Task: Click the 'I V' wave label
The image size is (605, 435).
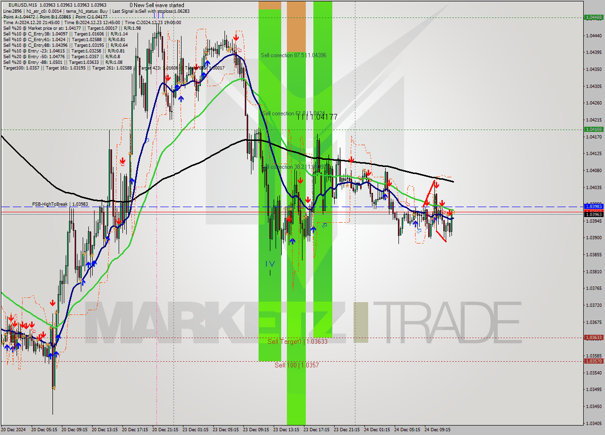Action: coord(270,263)
